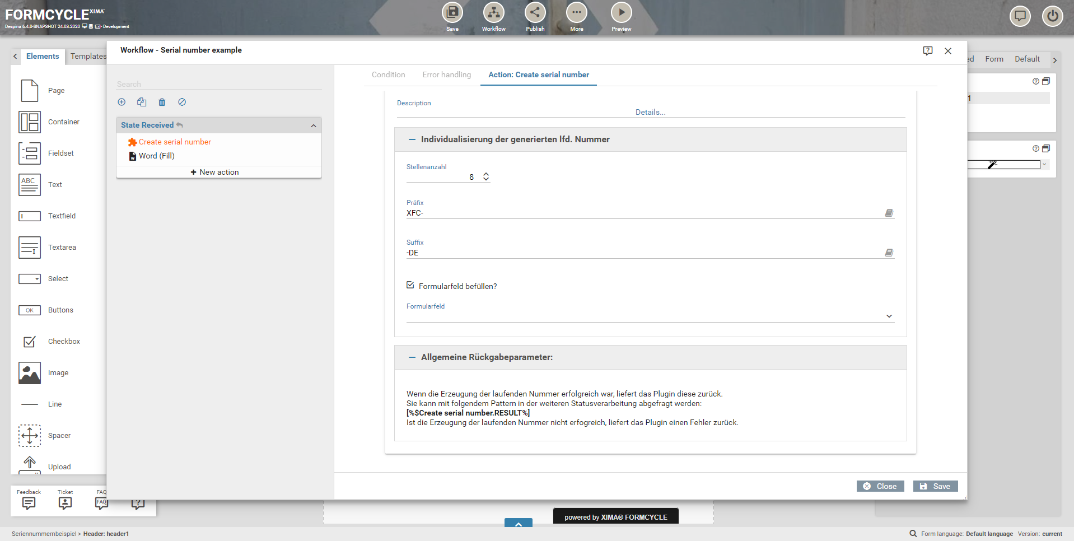Open the Formularfeld dropdown
1074x541 pixels.
pos(889,316)
